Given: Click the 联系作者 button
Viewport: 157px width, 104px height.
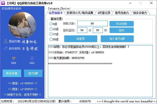Looking at the screenshot, I should point(12,73).
